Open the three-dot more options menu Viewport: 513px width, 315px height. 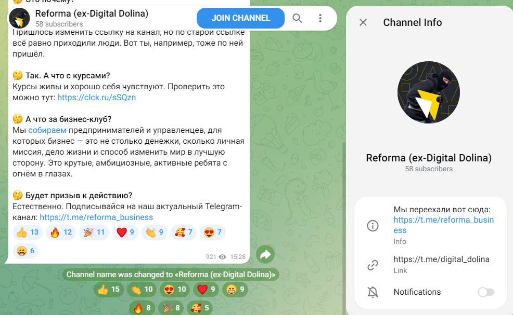320,18
